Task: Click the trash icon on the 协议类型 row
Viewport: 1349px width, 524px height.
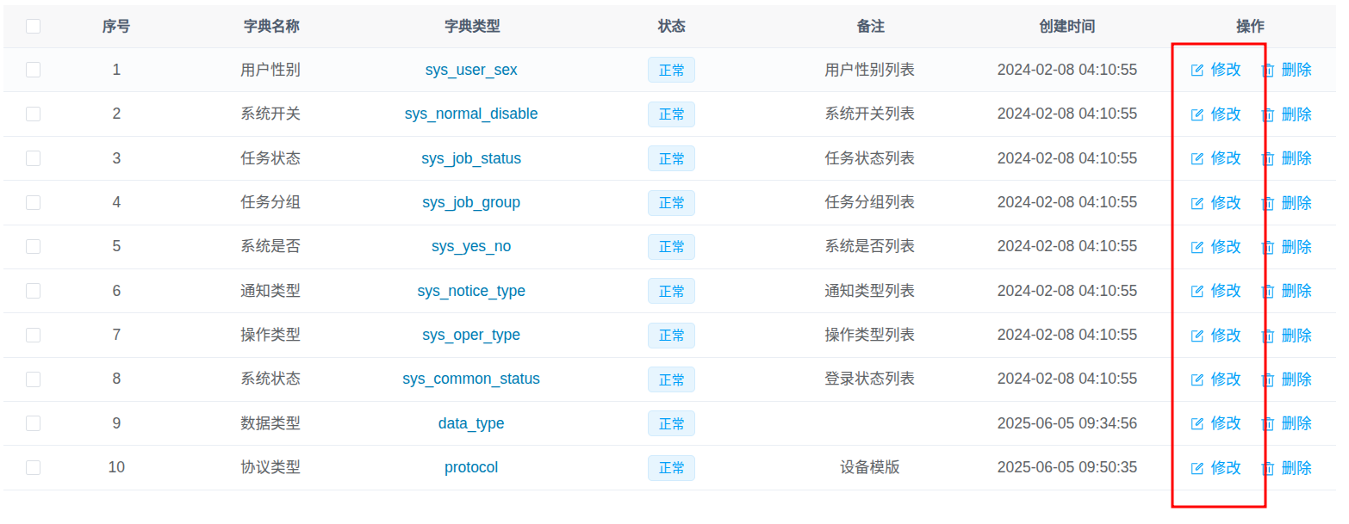Action: click(1267, 467)
